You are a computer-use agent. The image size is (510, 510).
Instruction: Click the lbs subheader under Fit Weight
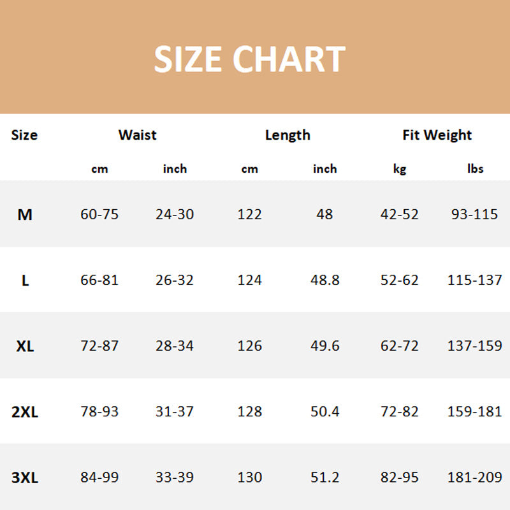point(475,169)
